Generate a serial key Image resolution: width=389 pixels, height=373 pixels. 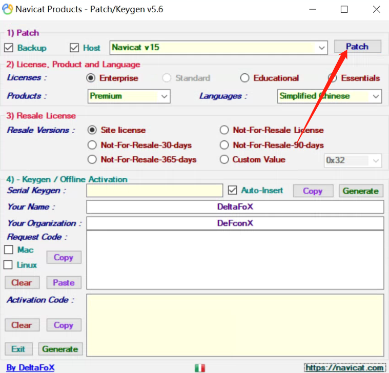coord(361,191)
